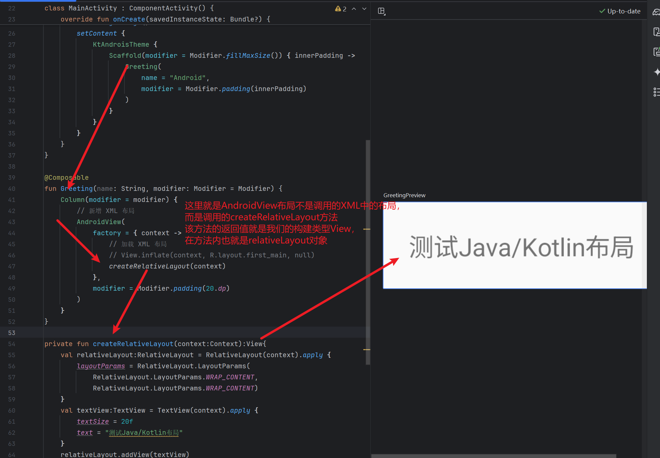Click the 新增 XML 布局 comment

click(106, 211)
